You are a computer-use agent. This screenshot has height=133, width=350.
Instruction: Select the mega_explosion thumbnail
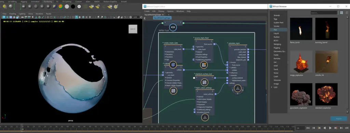click(301, 62)
